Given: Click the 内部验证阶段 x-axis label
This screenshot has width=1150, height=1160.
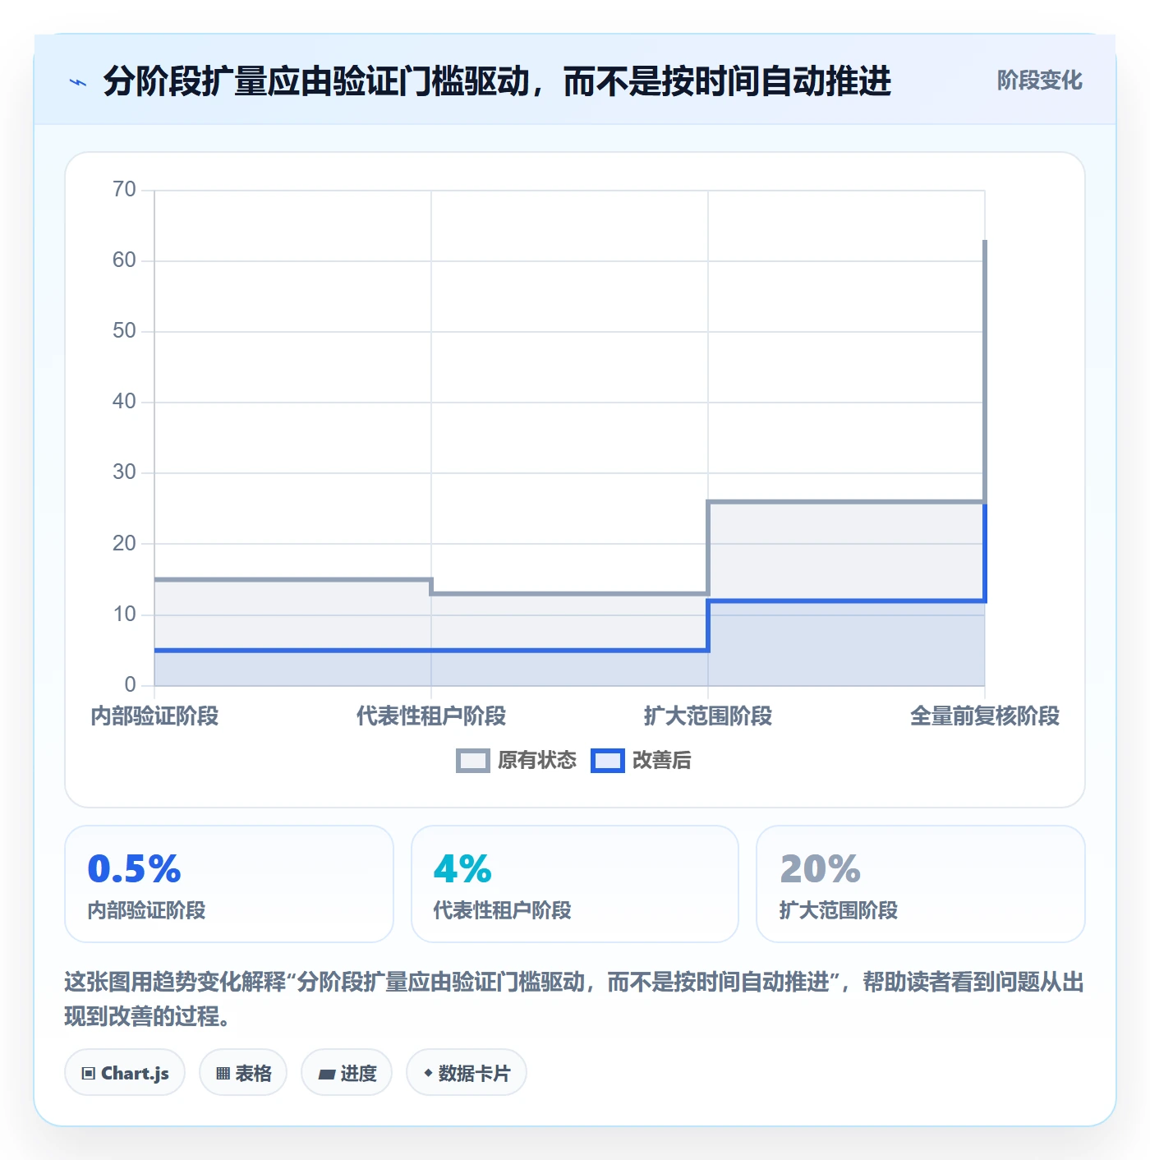Looking at the screenshot, I should pos(154,716).
